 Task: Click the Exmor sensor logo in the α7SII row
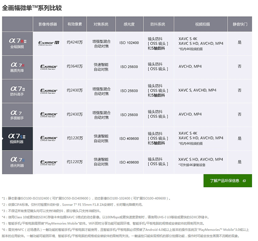[49, 138]
